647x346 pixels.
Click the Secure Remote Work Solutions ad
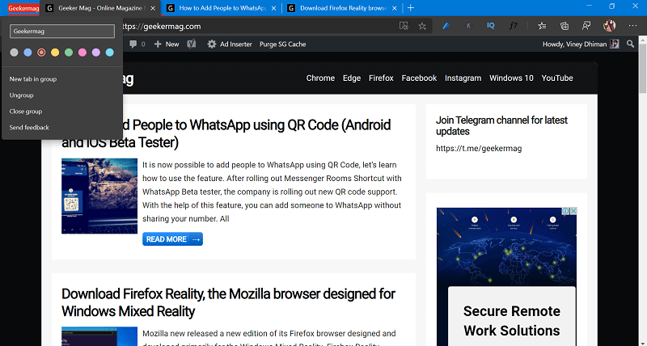507,276
